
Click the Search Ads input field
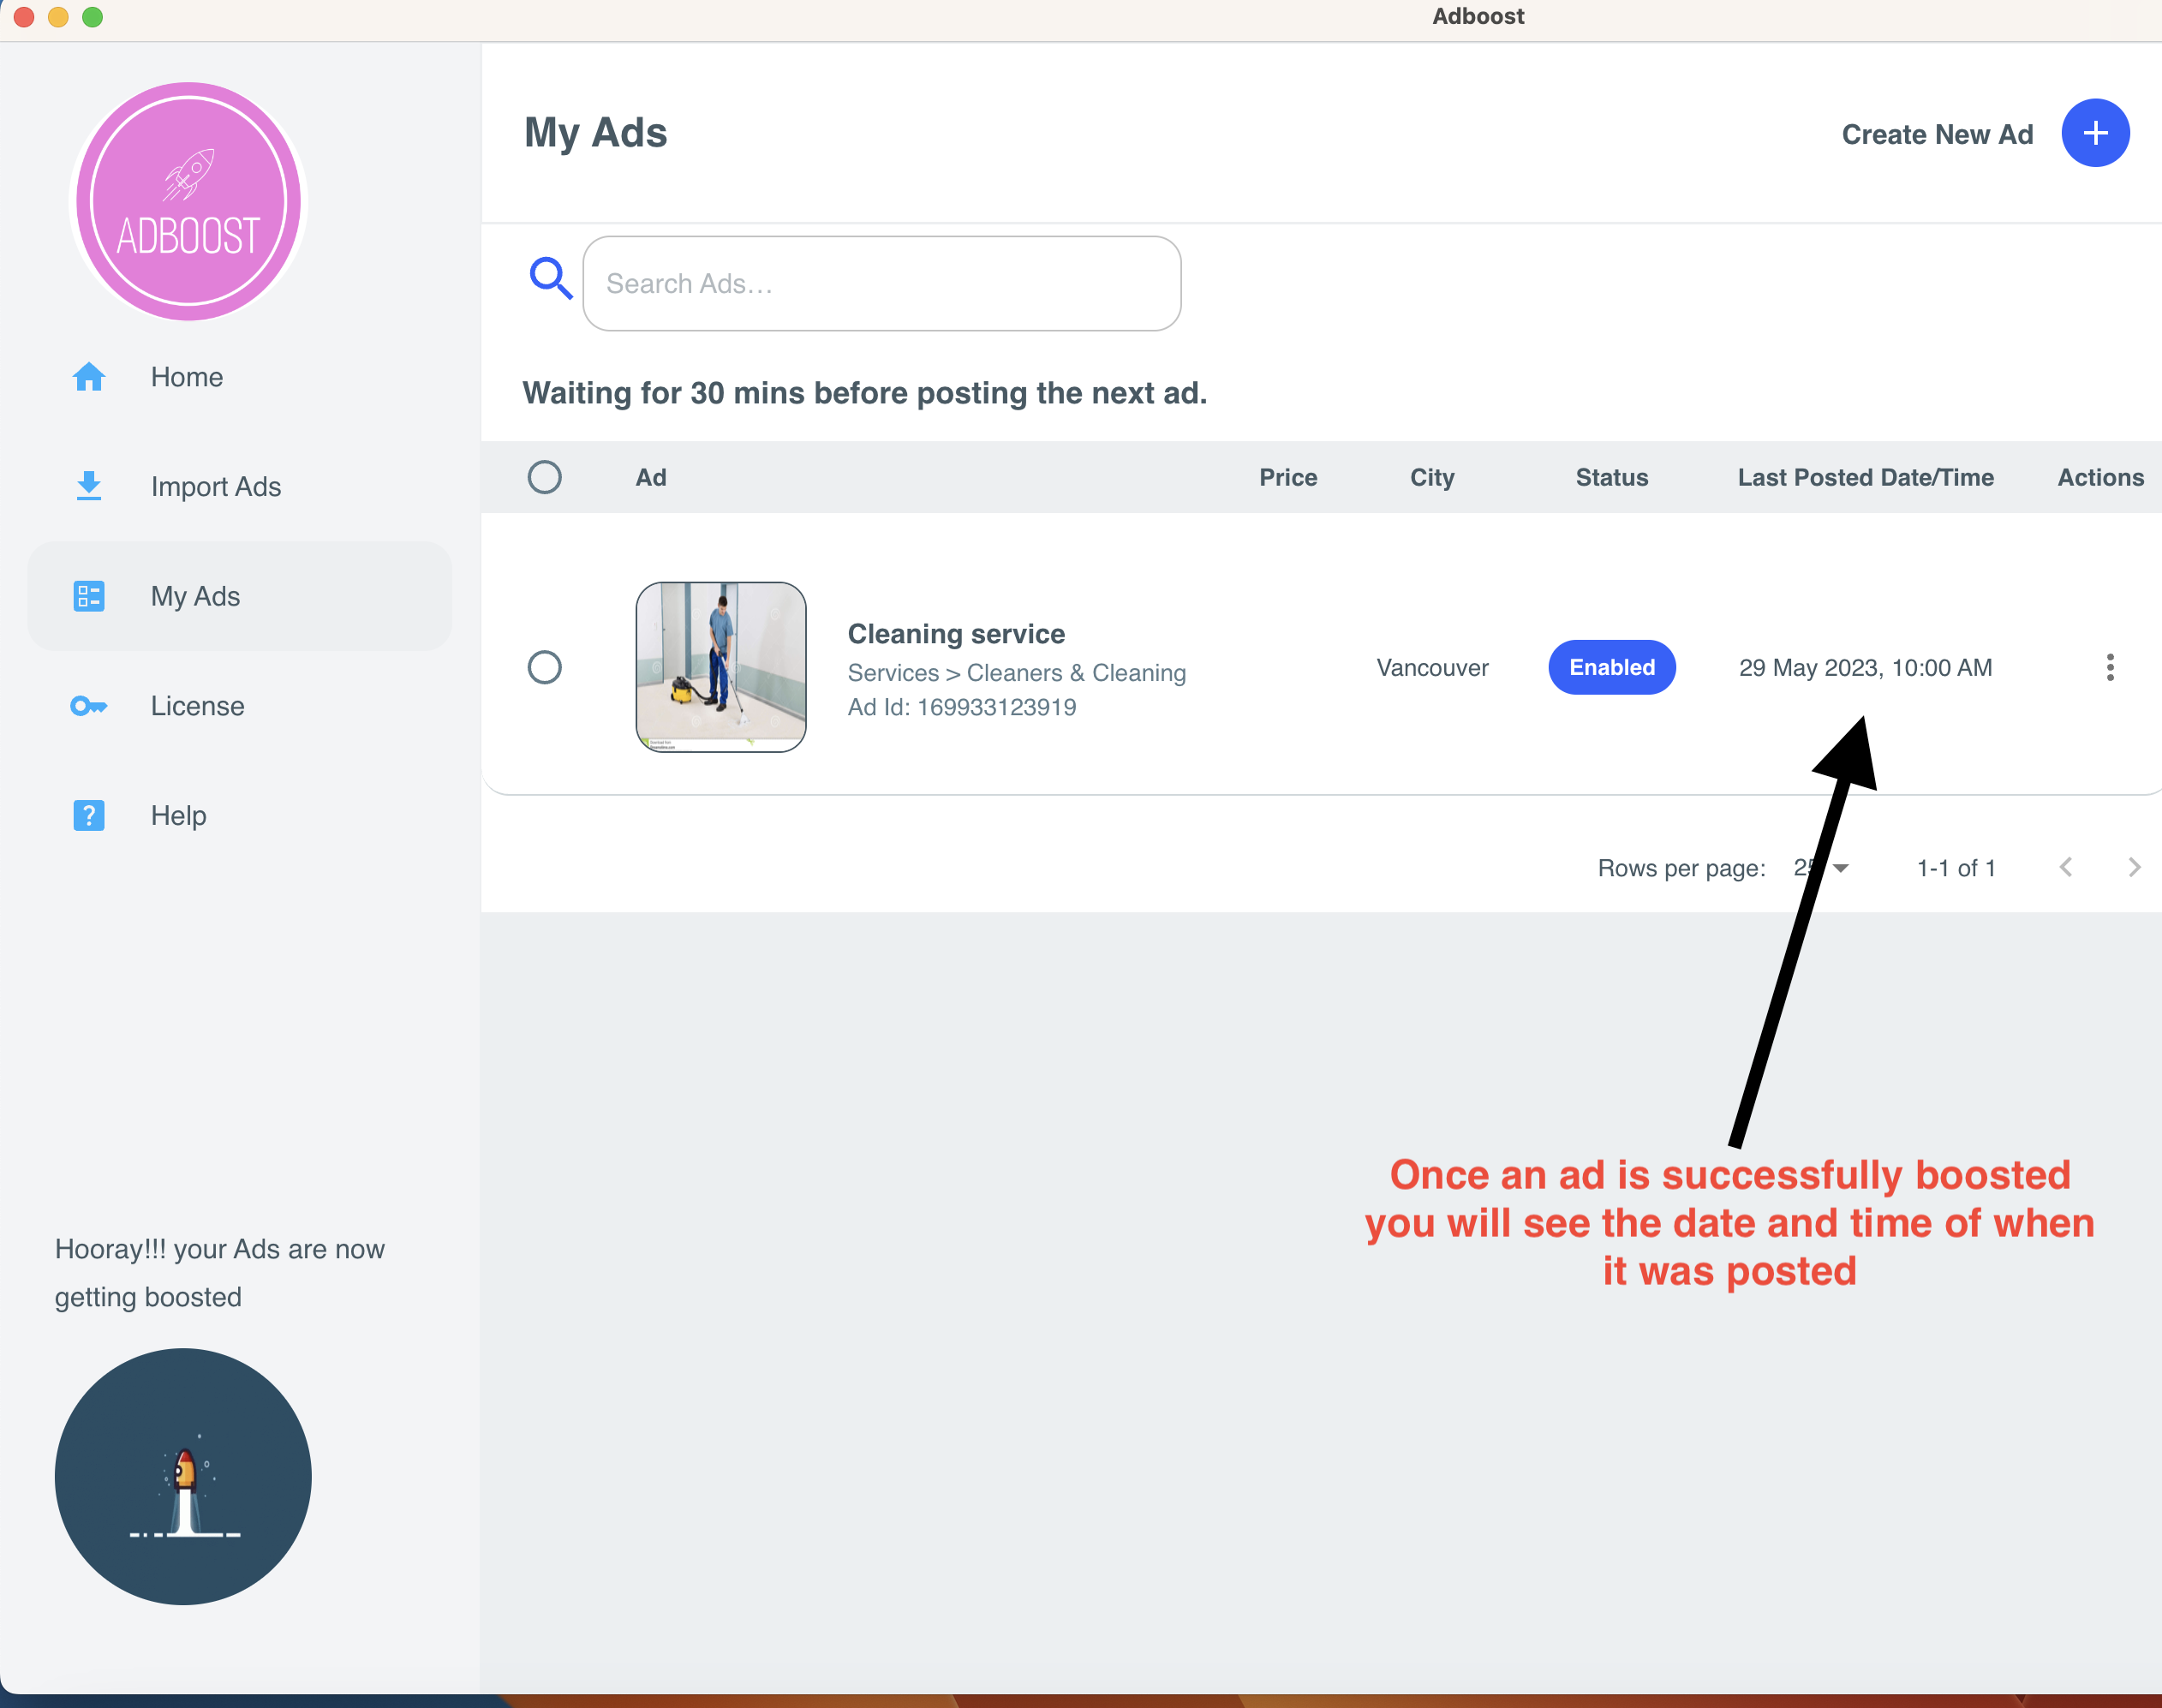(x=881, y=283)
